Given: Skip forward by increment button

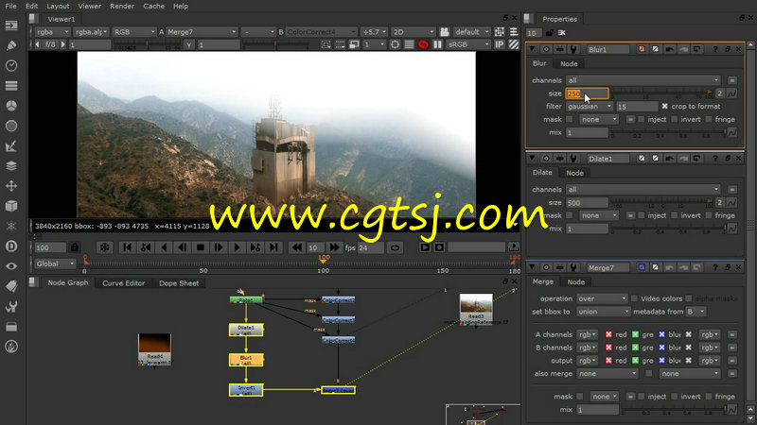Looking at the screenshot, I should (x=334, y=247).
